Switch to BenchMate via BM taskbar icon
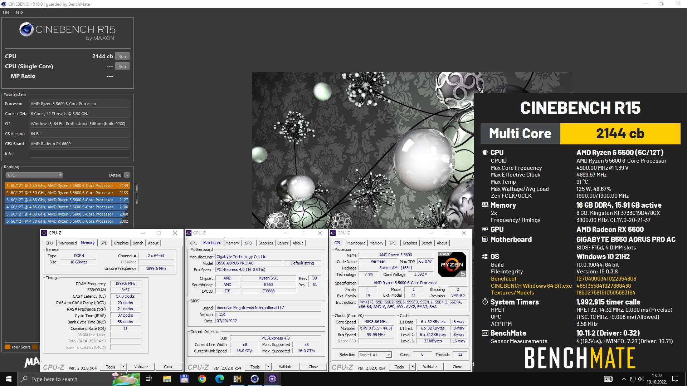 (x=237, y=379)
